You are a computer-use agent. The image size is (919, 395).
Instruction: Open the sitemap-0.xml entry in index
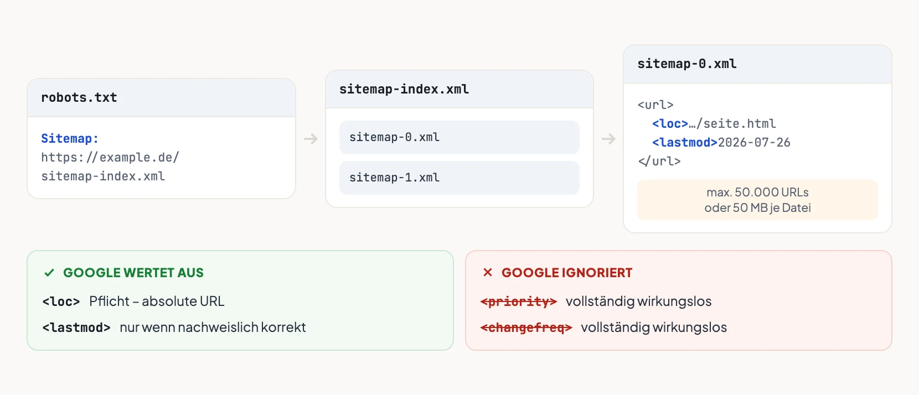(x=460, y=137)
